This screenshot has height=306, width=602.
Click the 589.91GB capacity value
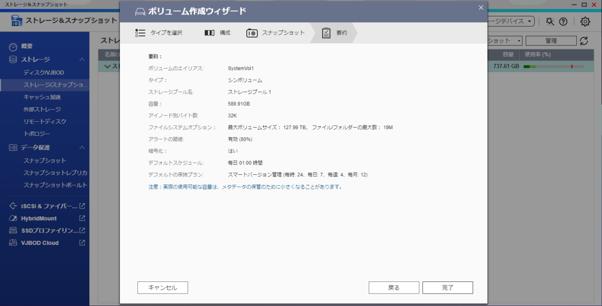239,104
